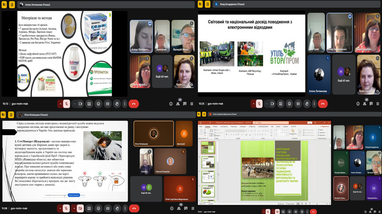Adjust PowerPoint zoom slider in status bar
This screenshot has height=214, width=382.
click(317, 204)
